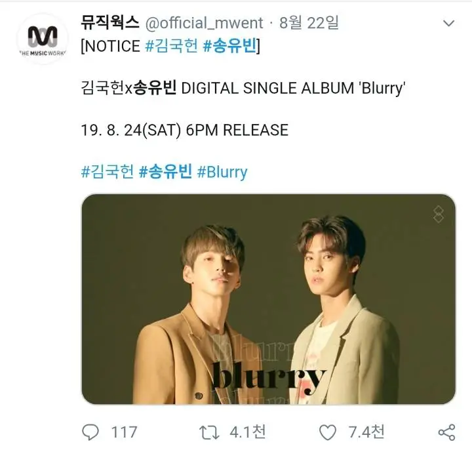
Task: Tap the share icon under the tweet
Action: coord(446,432)
